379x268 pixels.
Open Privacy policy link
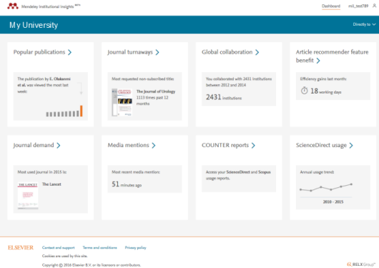coord(136,248)
